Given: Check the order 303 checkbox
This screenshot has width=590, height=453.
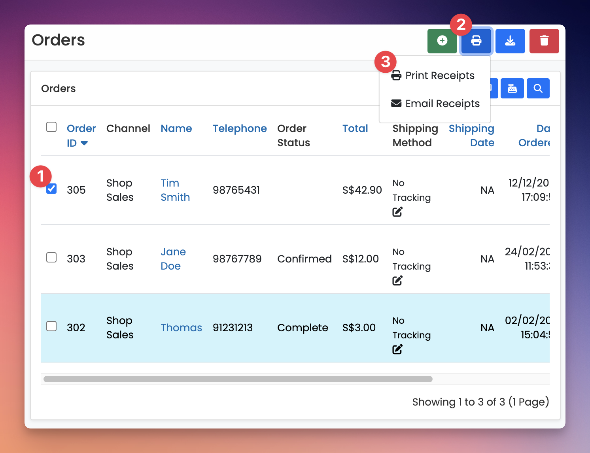Looking at the screenshot, I should [51, 257].
